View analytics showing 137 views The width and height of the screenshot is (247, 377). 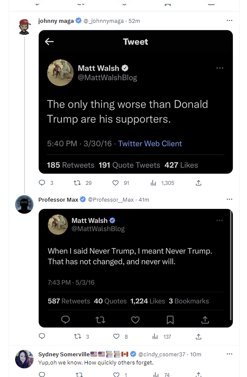tap(155, 336)
